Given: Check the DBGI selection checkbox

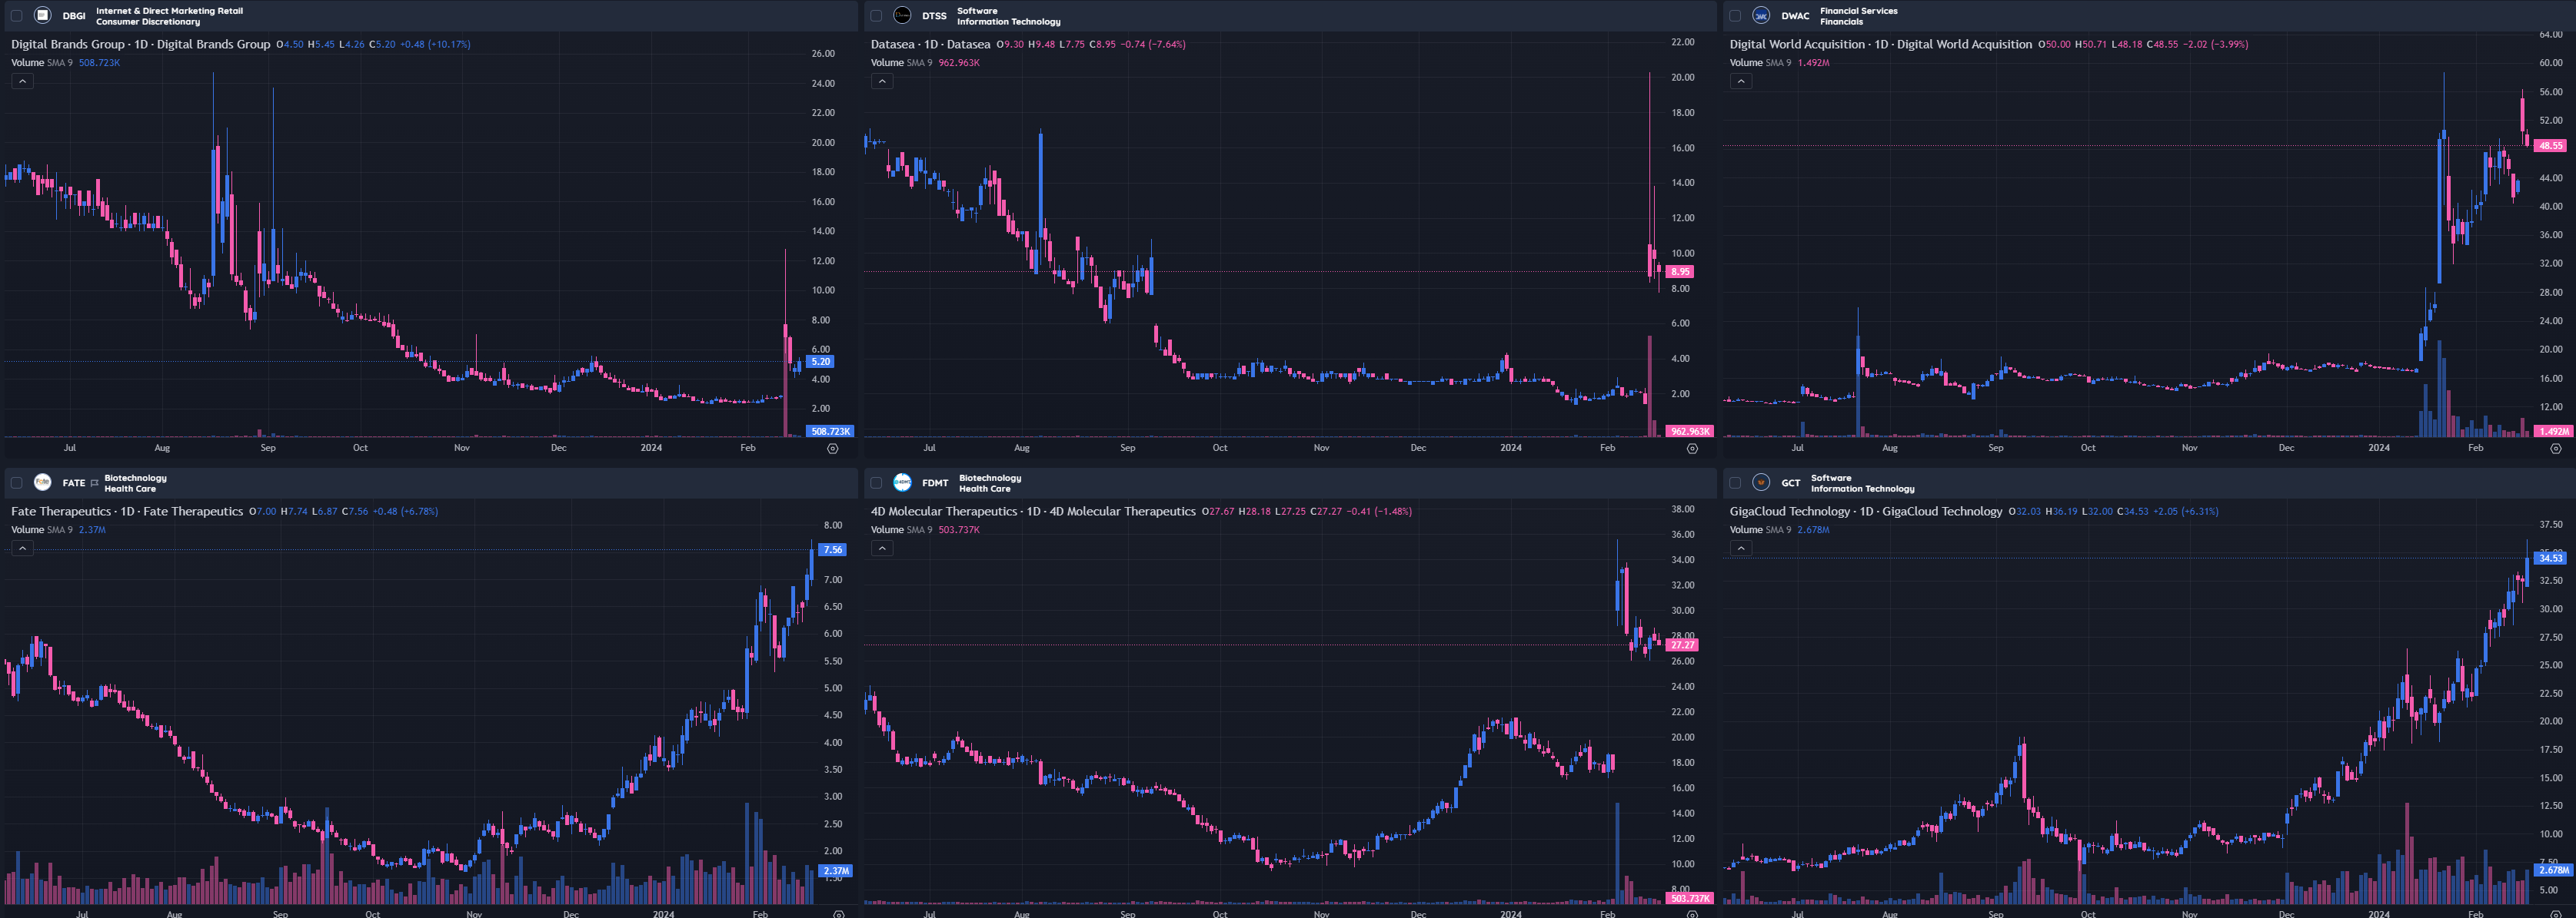Looking at the screenshot, I should (16, 16).
